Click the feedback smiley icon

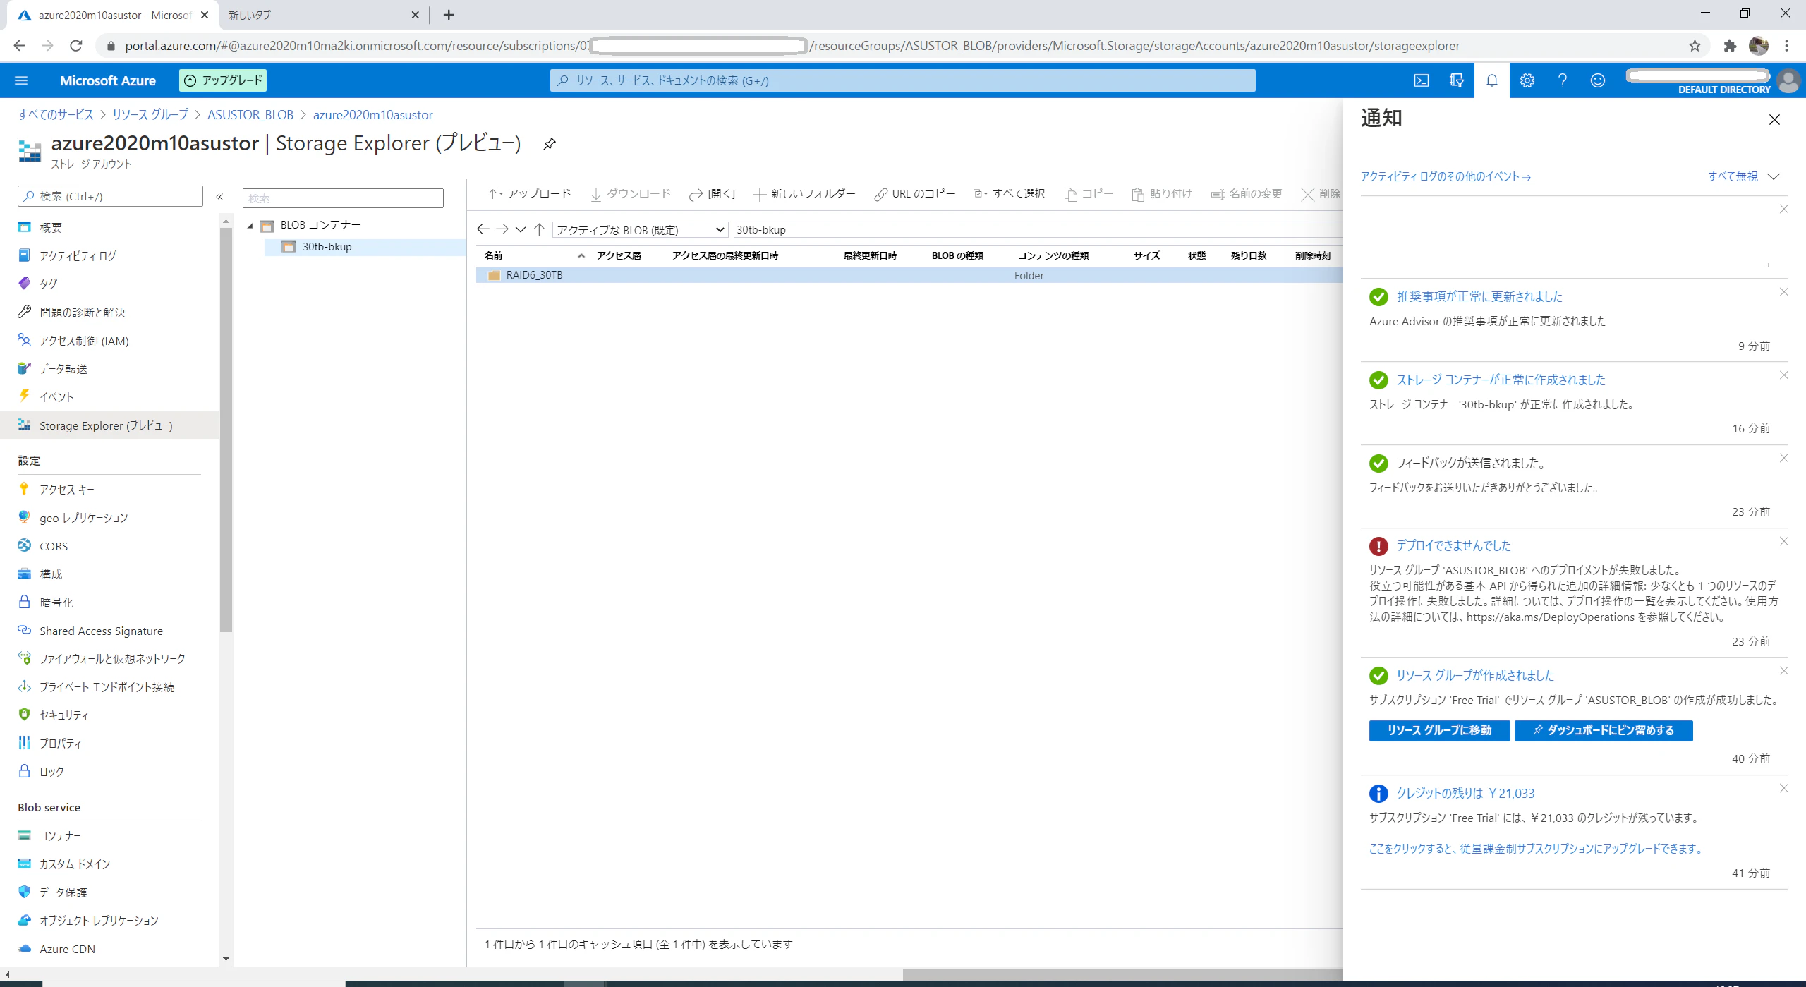[1598, 80]
